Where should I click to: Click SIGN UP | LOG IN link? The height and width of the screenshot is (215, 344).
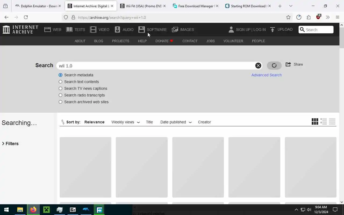coord(251,30)
